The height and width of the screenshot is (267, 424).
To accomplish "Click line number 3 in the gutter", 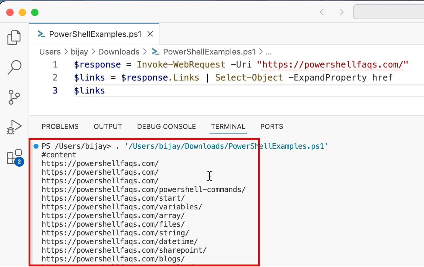I will tap(55, 90).
